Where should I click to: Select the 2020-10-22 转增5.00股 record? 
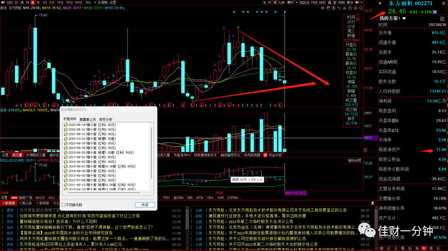(90, 139)
